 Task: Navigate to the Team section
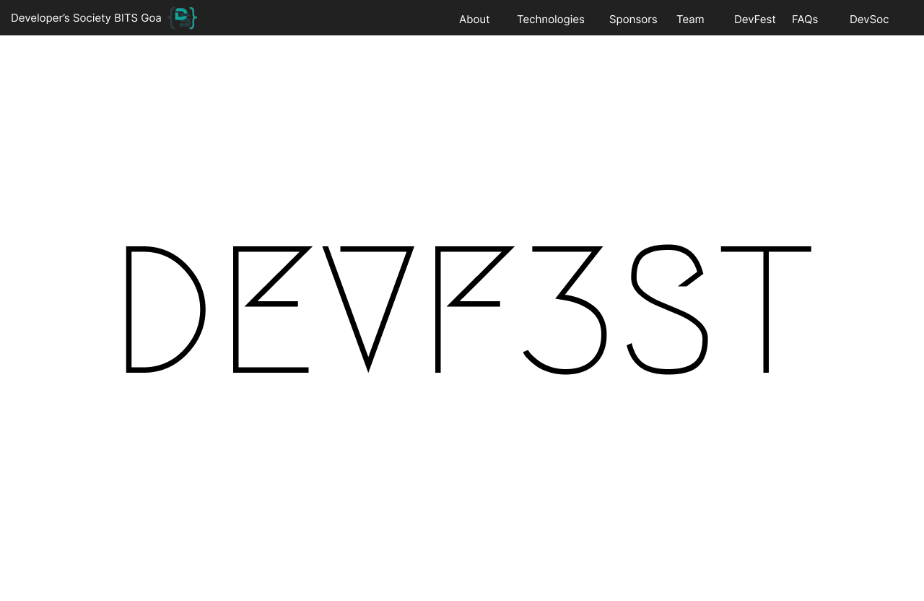click(690, 20)
